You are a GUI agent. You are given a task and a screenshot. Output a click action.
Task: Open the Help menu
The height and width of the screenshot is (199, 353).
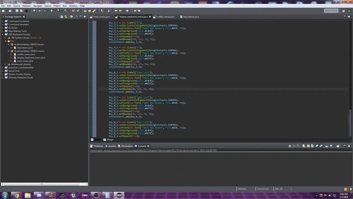tap(82, 6)
